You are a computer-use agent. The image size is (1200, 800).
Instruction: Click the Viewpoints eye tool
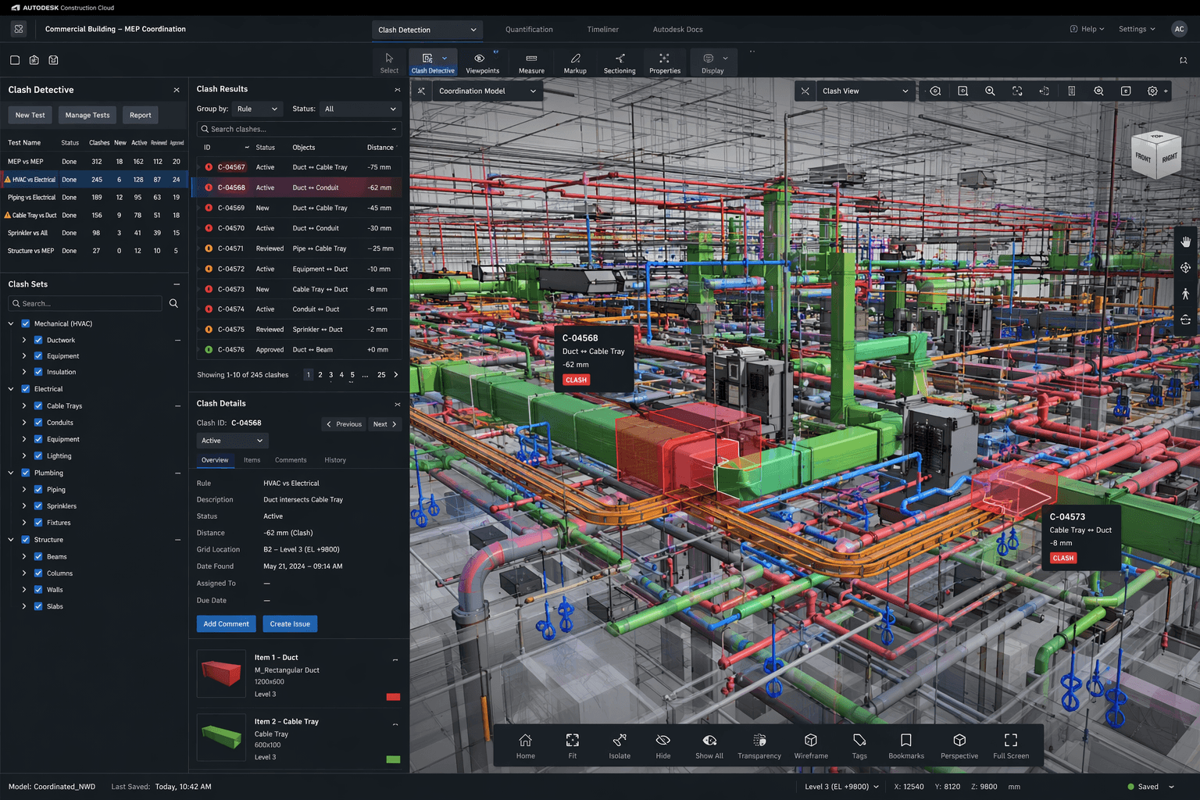coord(482,63)
